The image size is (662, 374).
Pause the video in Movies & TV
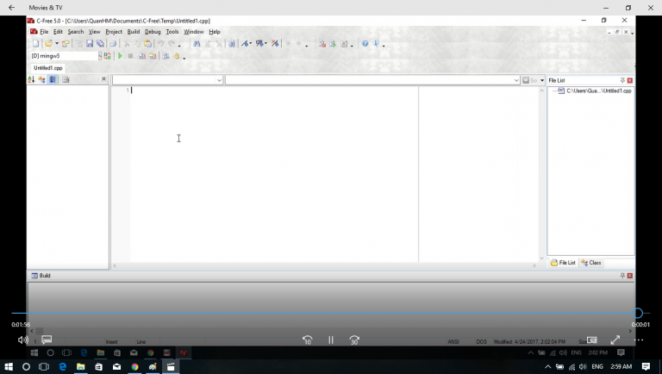[331, 340]
